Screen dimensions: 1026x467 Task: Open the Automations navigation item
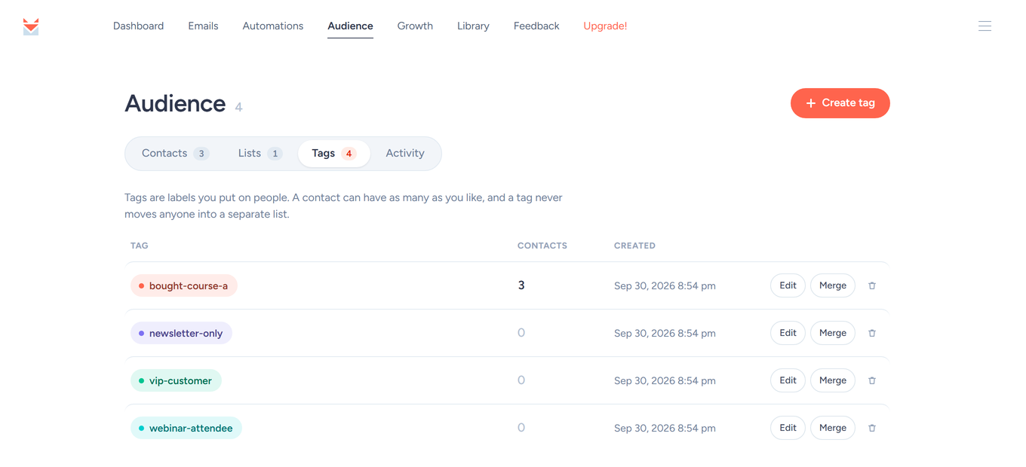point(272,26)
